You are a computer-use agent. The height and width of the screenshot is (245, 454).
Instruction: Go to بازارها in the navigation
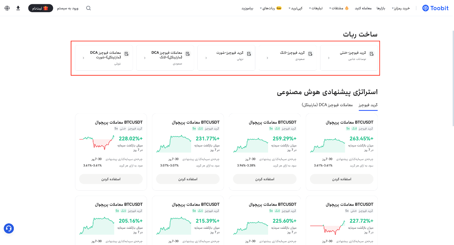pyautogui.click(x=381, y=8)
